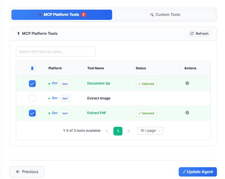Click the Platform column header
This screenshot has height=179, width=225.
point(55,68)
